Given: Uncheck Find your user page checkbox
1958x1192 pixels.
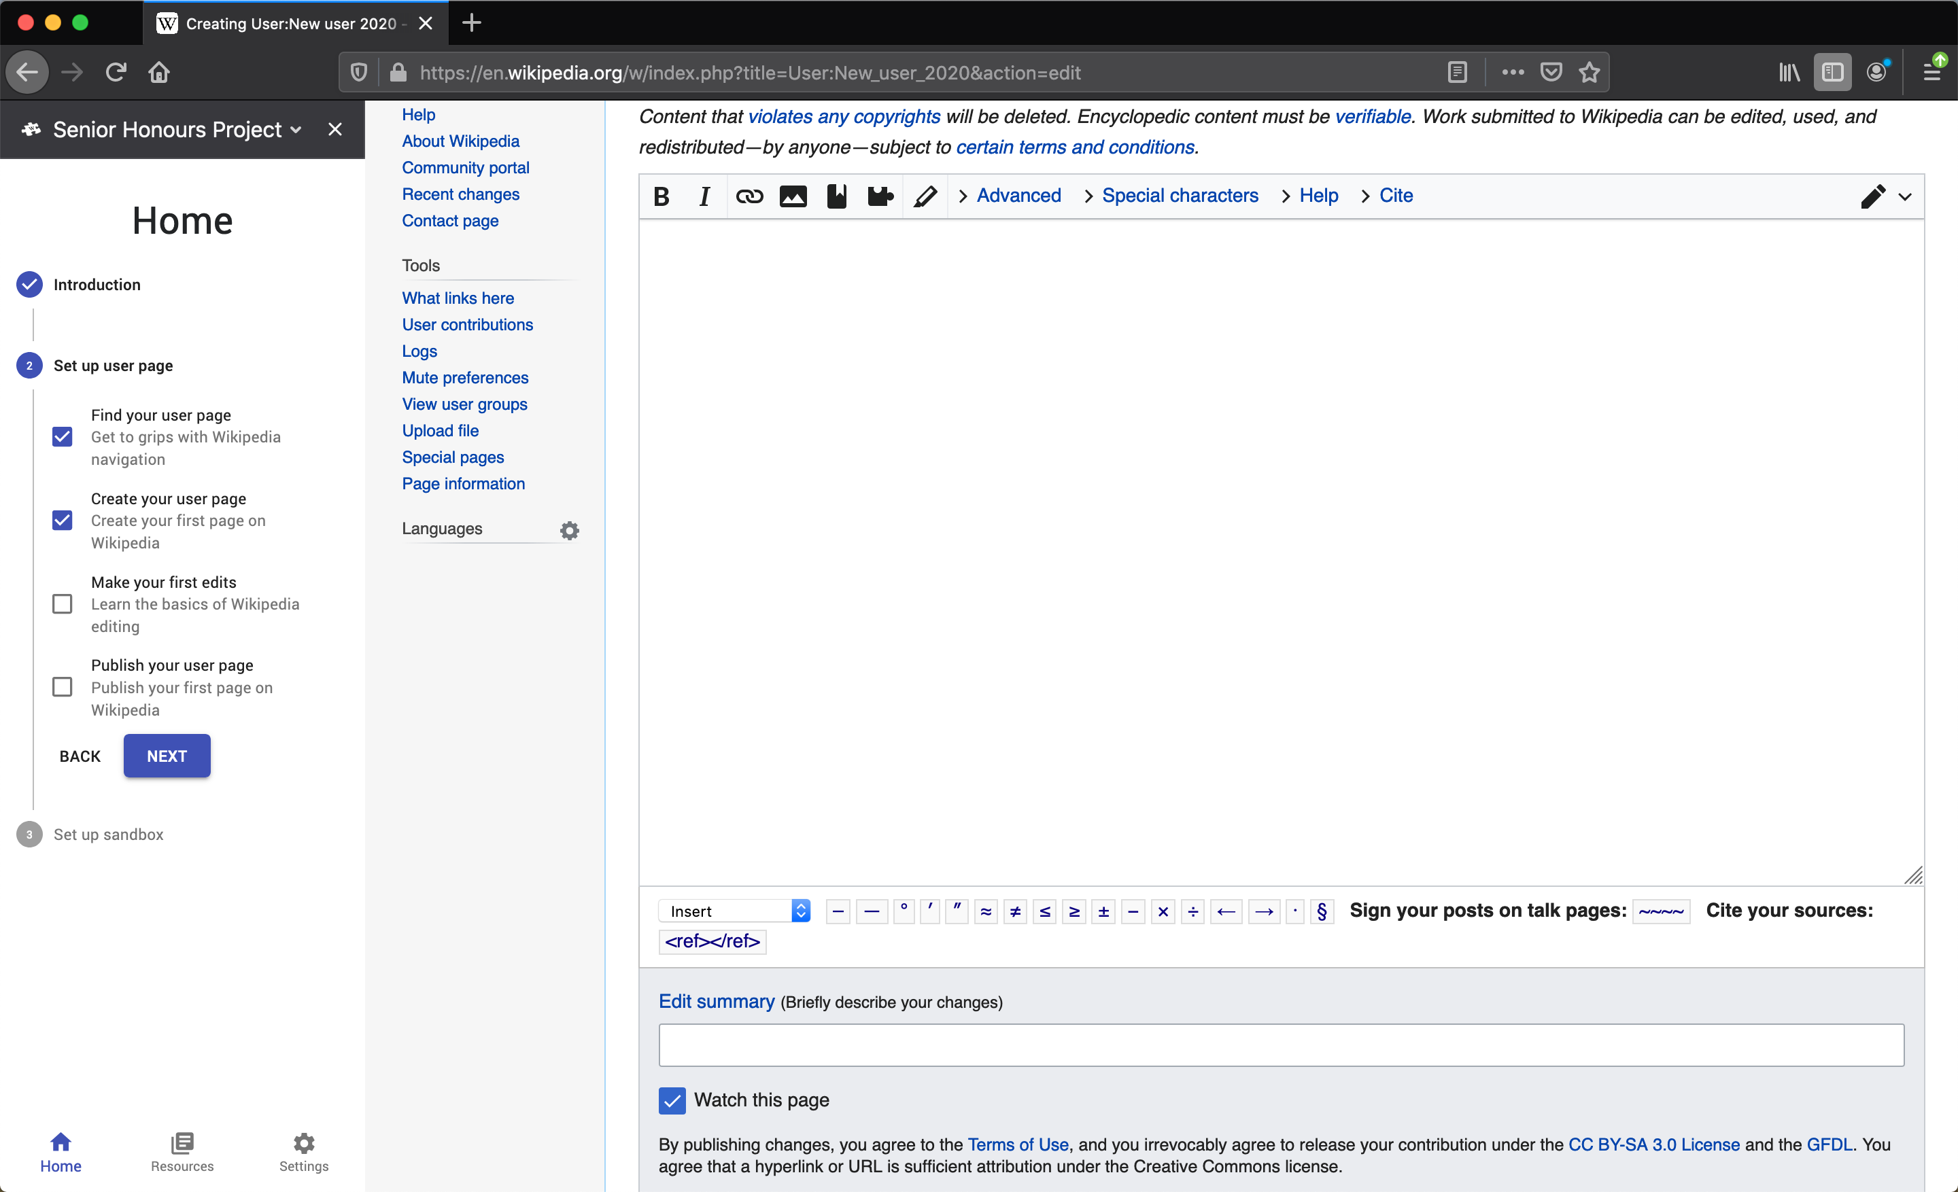Looking at the screenshot, I should click(62, 437).
